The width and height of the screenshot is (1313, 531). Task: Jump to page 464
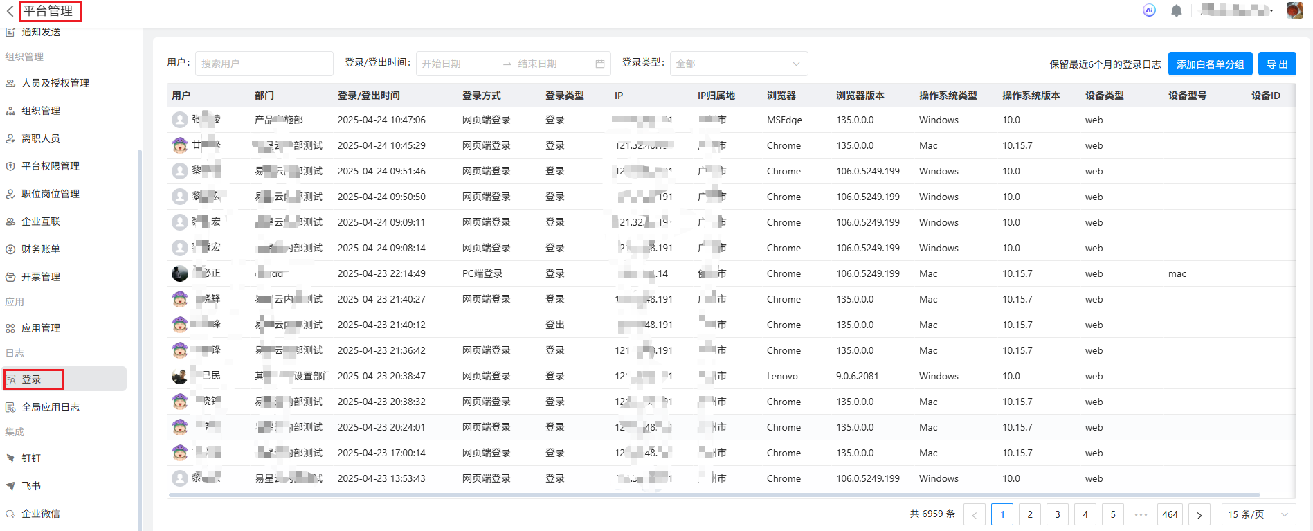tap(1170, 514)
